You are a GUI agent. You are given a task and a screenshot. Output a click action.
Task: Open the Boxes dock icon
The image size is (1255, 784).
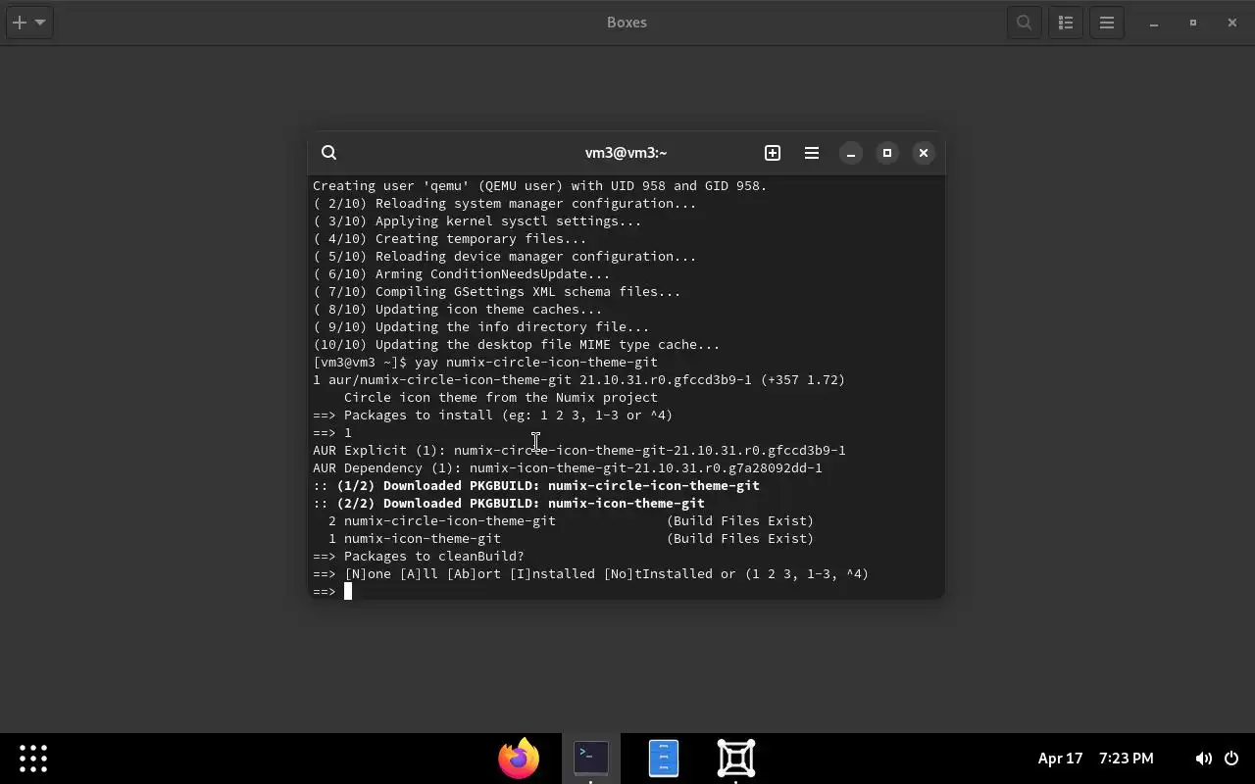pyautogui.click(x=736, y=759)
